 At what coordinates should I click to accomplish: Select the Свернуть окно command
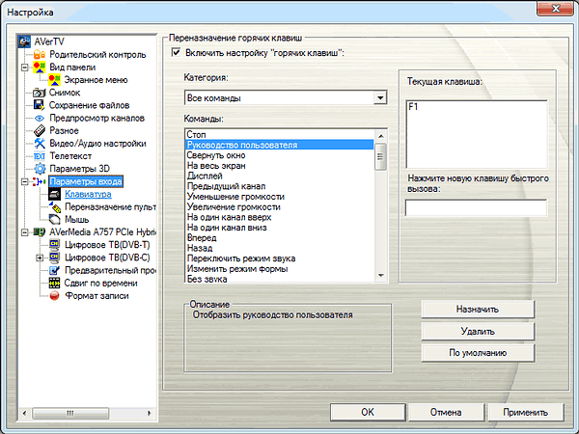pyautogui.click(x=280, y=155)
